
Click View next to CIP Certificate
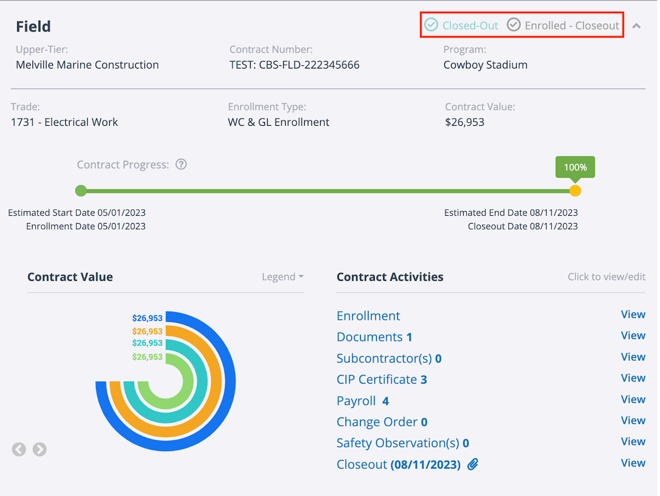633,378
